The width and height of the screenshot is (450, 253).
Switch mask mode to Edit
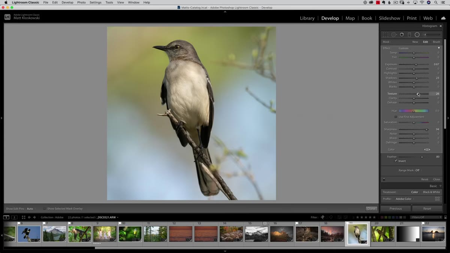point(426,42)
